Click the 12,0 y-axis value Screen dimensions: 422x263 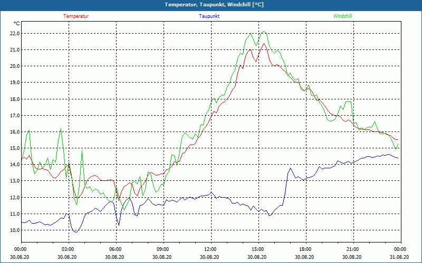pyautogui.click(x=15, y=198)
